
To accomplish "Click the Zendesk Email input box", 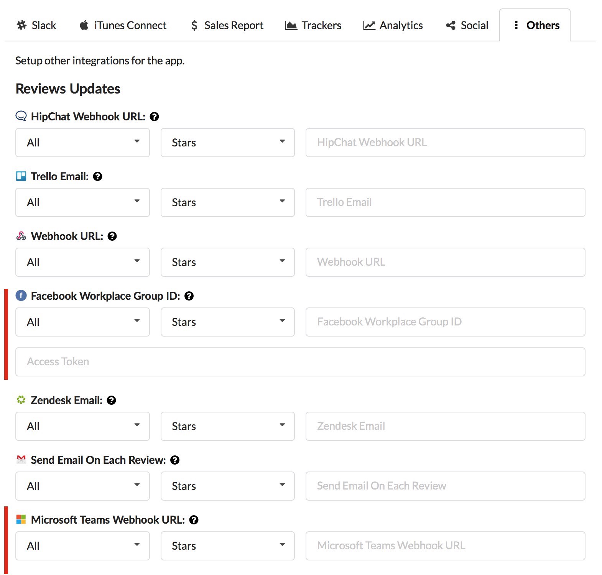I will click(445, 426).
